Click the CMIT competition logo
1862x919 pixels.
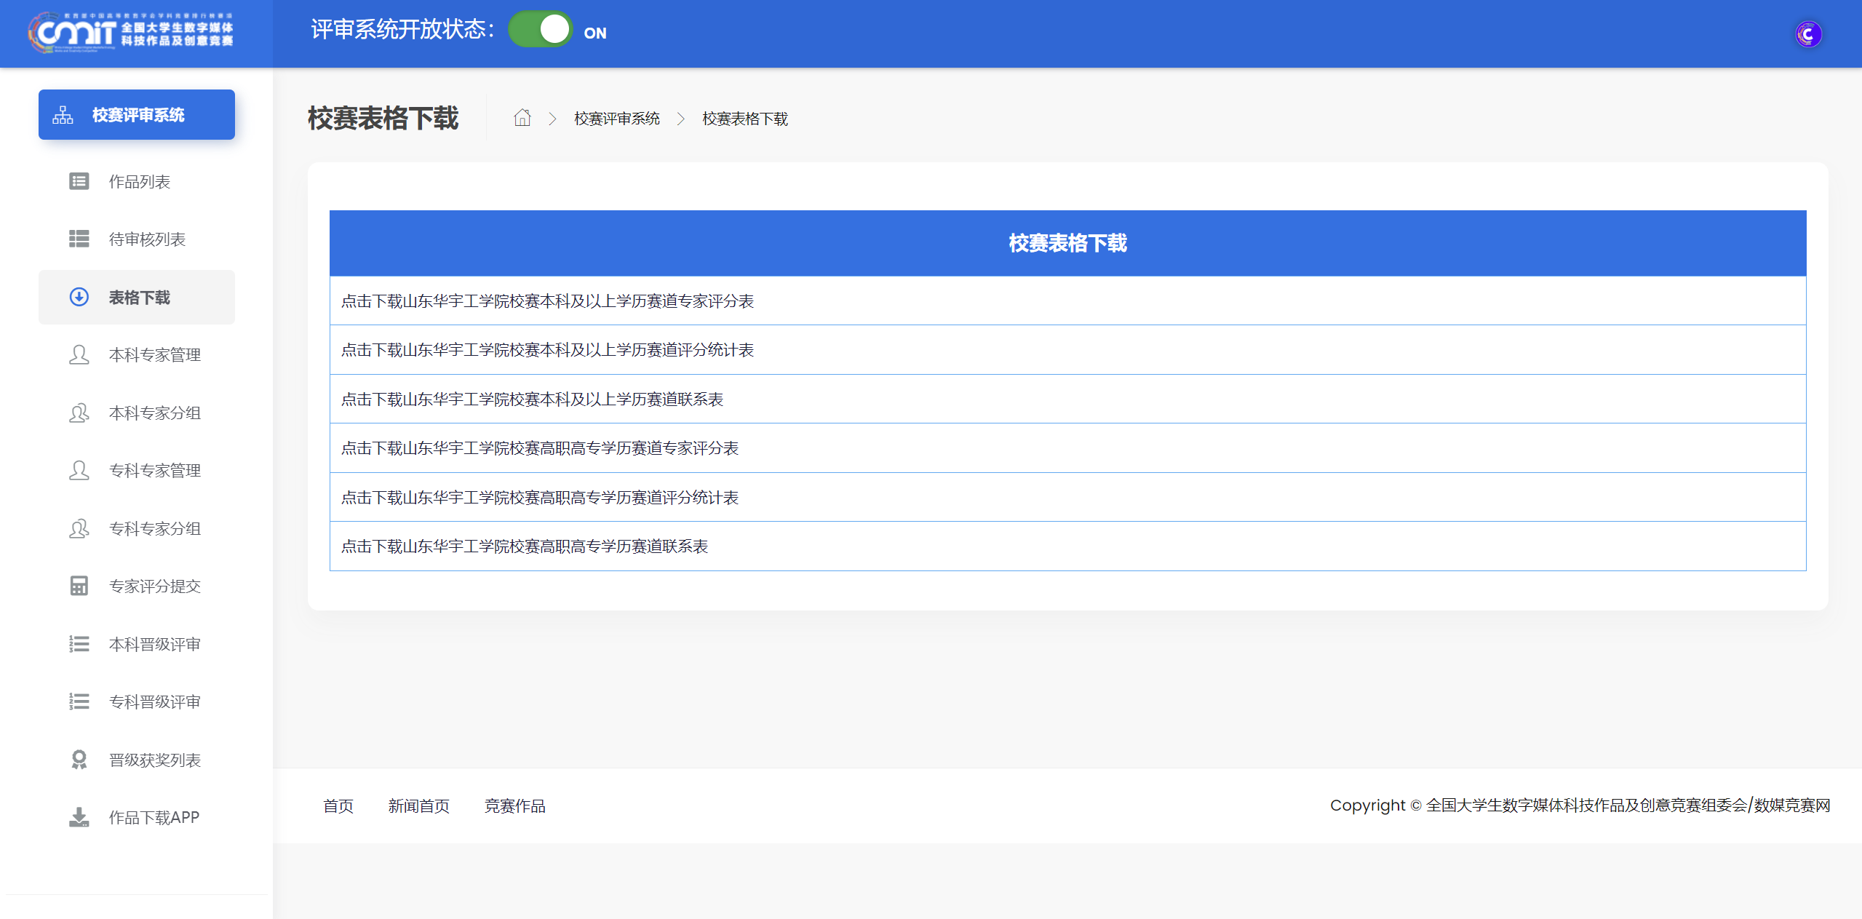click(x=131, y=32)
